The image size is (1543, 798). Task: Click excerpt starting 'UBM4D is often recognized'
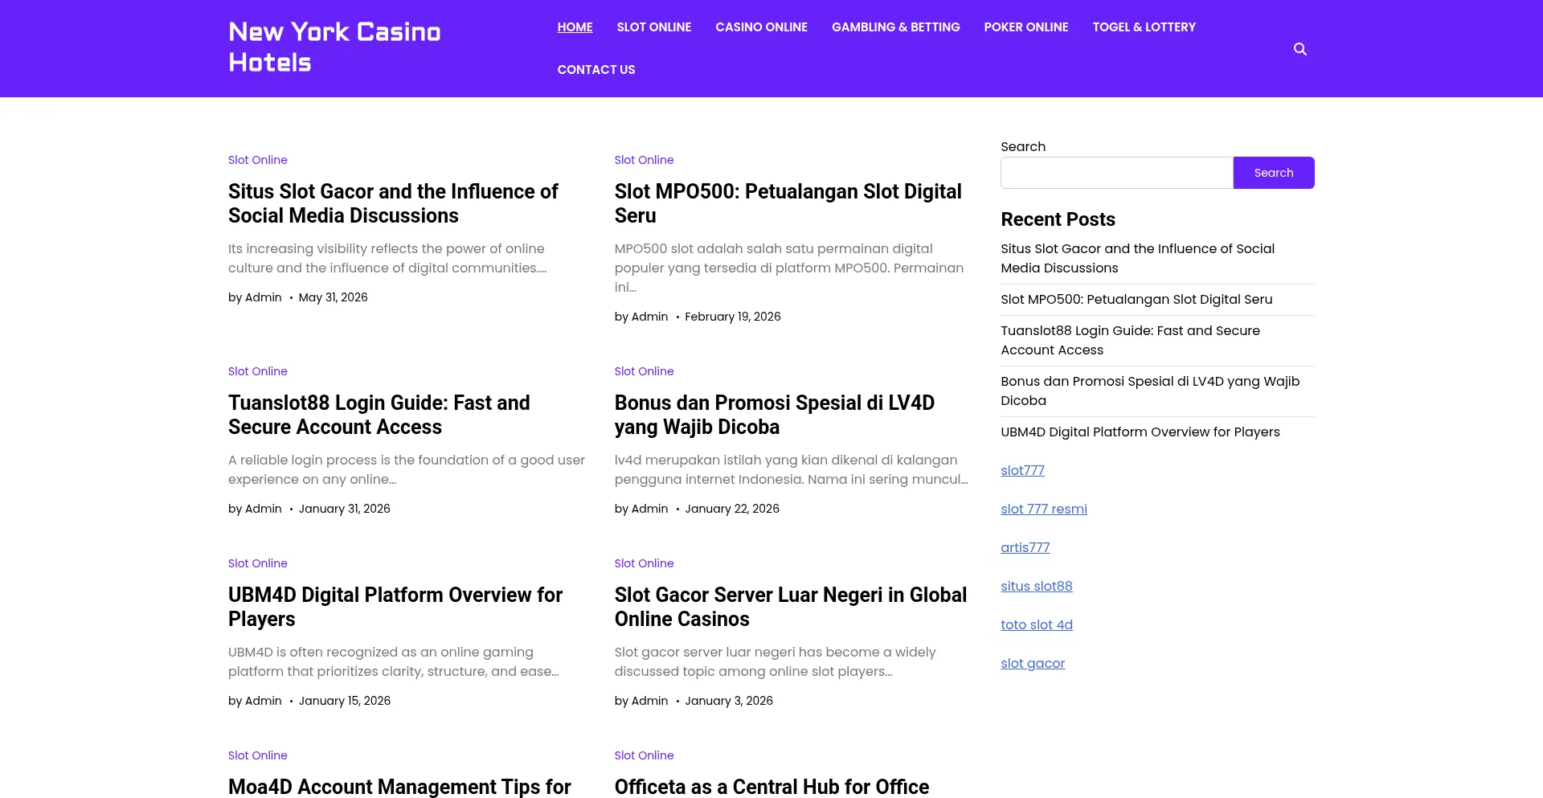pos(394,662)
